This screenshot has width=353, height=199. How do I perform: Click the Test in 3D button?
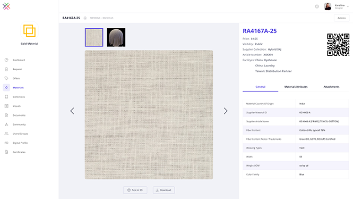[135, 190]
